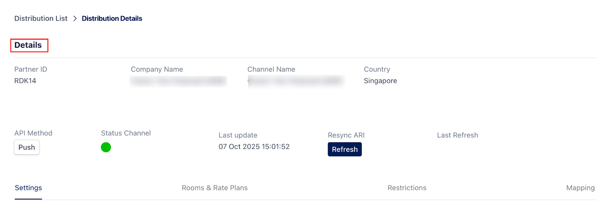Click the Status Channel label
The width and height of the screenshot is (600, 203).
[126, 133]
